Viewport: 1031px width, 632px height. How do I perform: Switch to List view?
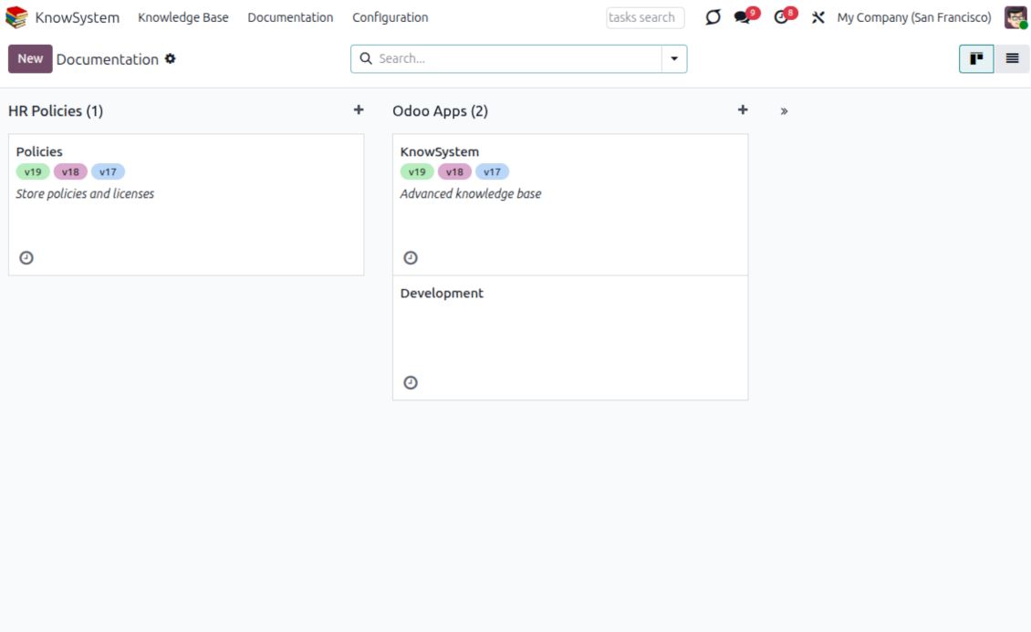1012,59
